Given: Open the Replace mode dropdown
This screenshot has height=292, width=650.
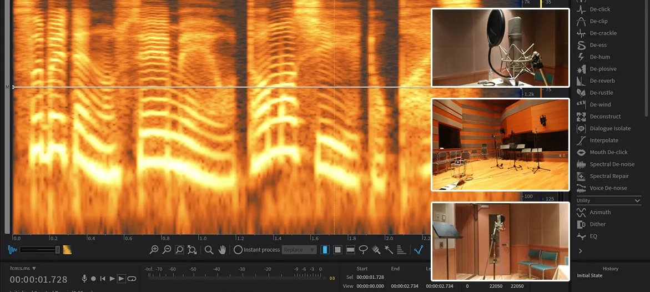Looking at the screenshot, I should 299,250.
